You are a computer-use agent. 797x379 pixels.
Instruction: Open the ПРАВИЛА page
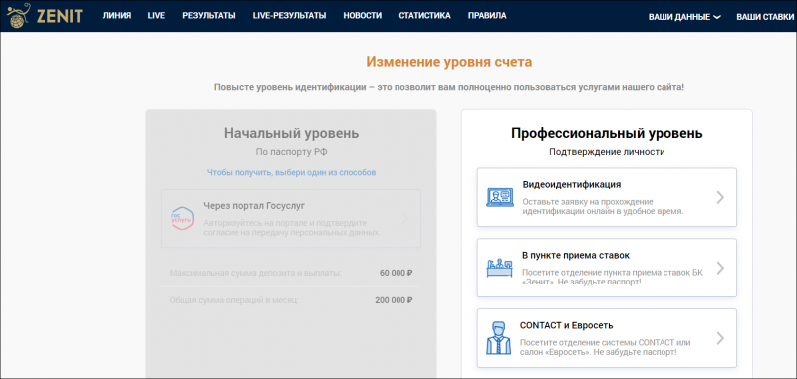coord(487,16)
